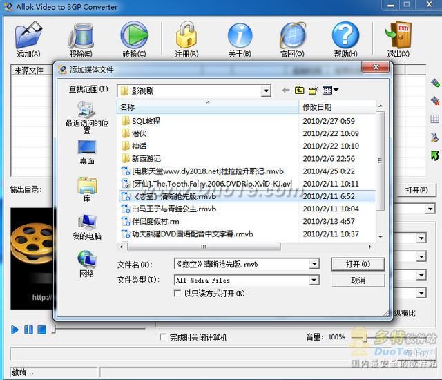Click the 文件名 text input field
This screenshot has width=442, height=380.
coord(242,264)
